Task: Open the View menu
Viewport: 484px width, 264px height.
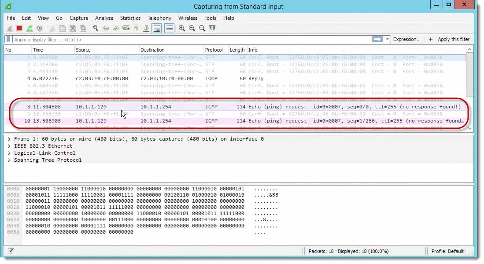Action: (43, 18)
